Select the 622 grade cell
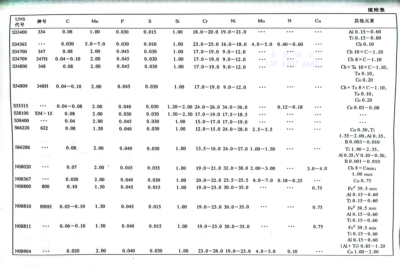400x266 pixels. (x=43, y=128)
